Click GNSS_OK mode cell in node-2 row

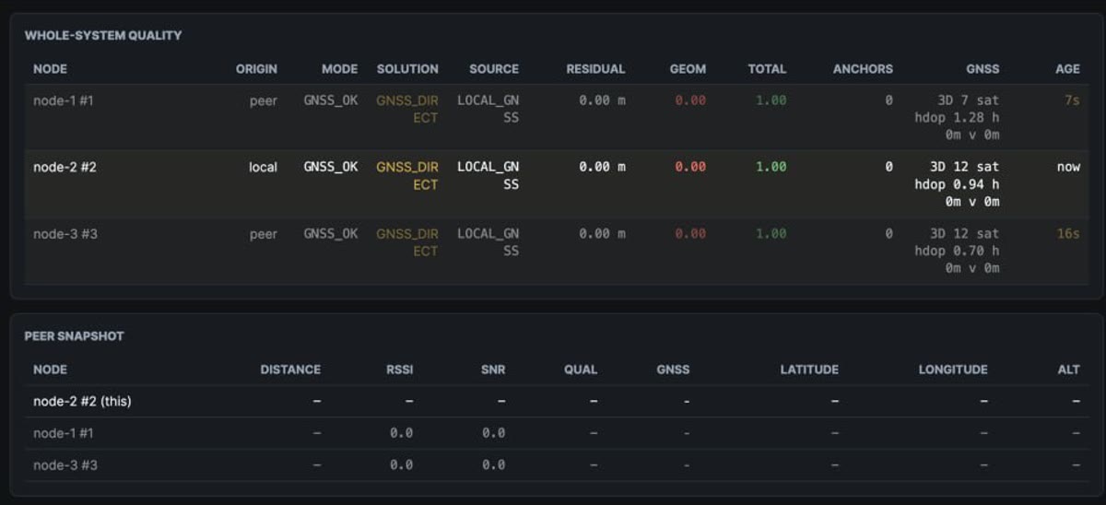tap(331, 167)
